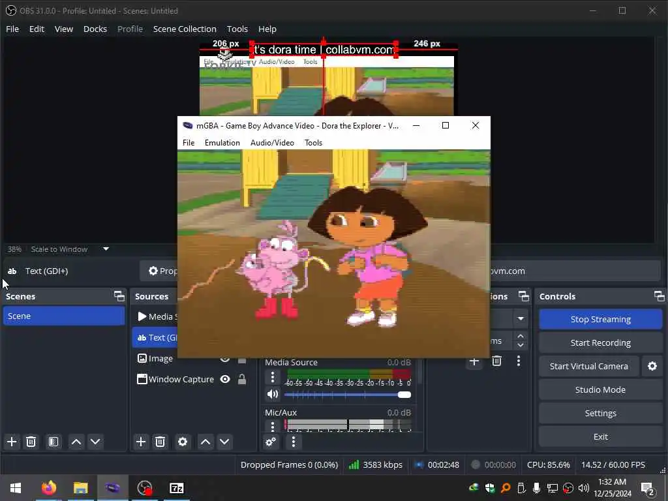668x501 pixels.
Task: Click Stop Streaming button
Action: click(600, 319)
